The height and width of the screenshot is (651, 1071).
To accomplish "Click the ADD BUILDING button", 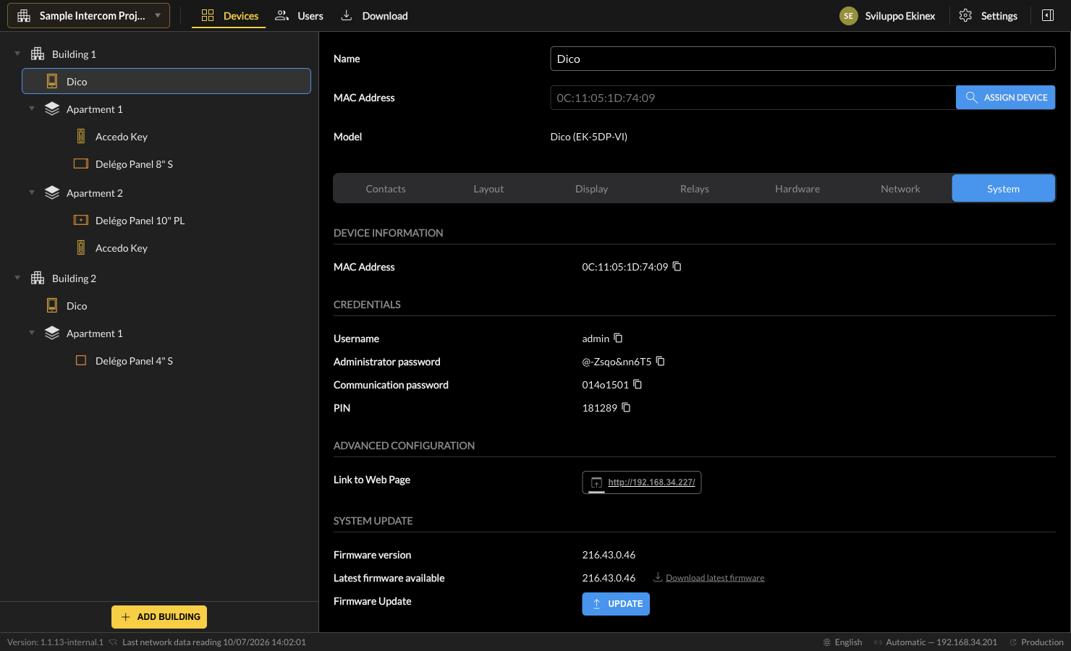I will tap(159, 616).
